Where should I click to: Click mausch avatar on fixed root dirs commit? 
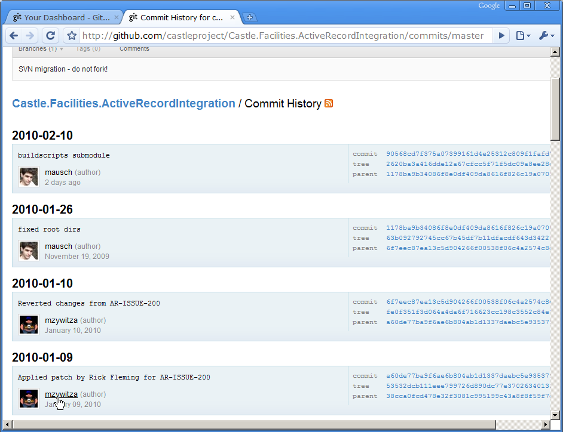tap(29, 250)
